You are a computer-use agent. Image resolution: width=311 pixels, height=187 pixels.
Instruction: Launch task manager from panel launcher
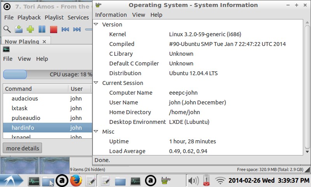pos(34,181)
